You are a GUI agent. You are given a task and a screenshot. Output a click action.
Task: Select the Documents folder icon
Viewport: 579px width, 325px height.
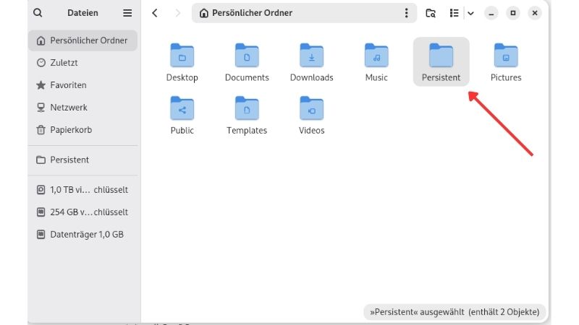click(247, 56)
